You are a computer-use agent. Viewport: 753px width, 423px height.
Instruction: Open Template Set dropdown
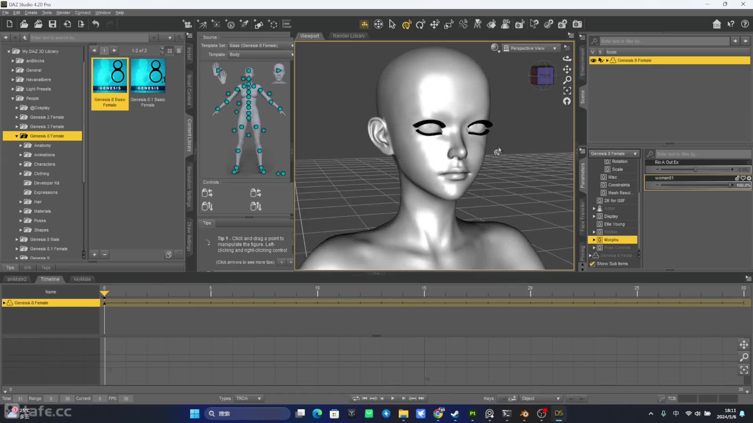click(x=261, y=45)
